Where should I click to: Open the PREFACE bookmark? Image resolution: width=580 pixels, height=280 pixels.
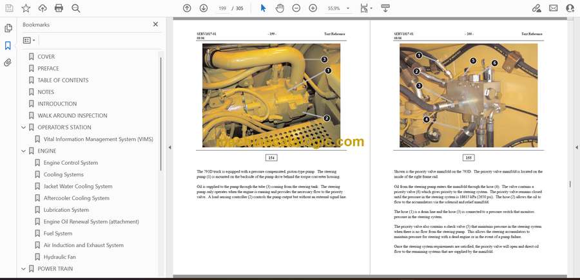click(x=48, y=68)
